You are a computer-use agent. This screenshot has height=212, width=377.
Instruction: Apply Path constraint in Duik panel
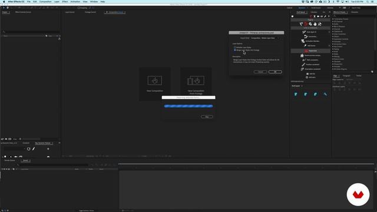310,60
